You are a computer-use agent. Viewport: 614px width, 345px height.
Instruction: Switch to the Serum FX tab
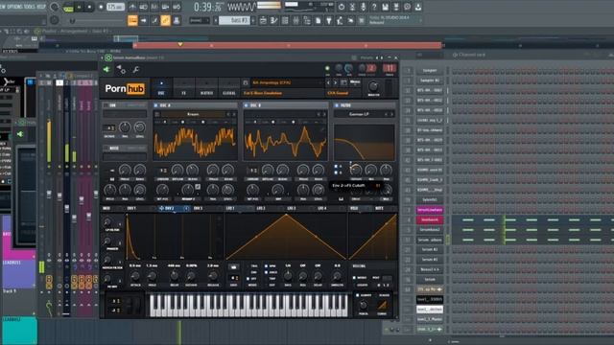pyautogui.click(x=184, y=88)
